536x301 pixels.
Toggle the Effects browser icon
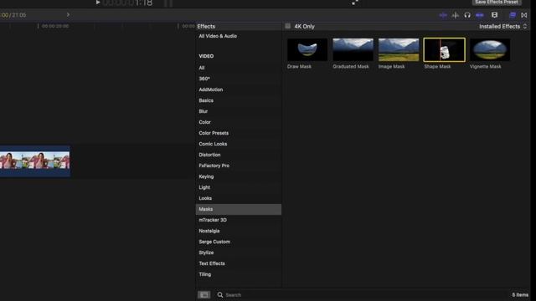pyautogui.click(x=513, y=15)
